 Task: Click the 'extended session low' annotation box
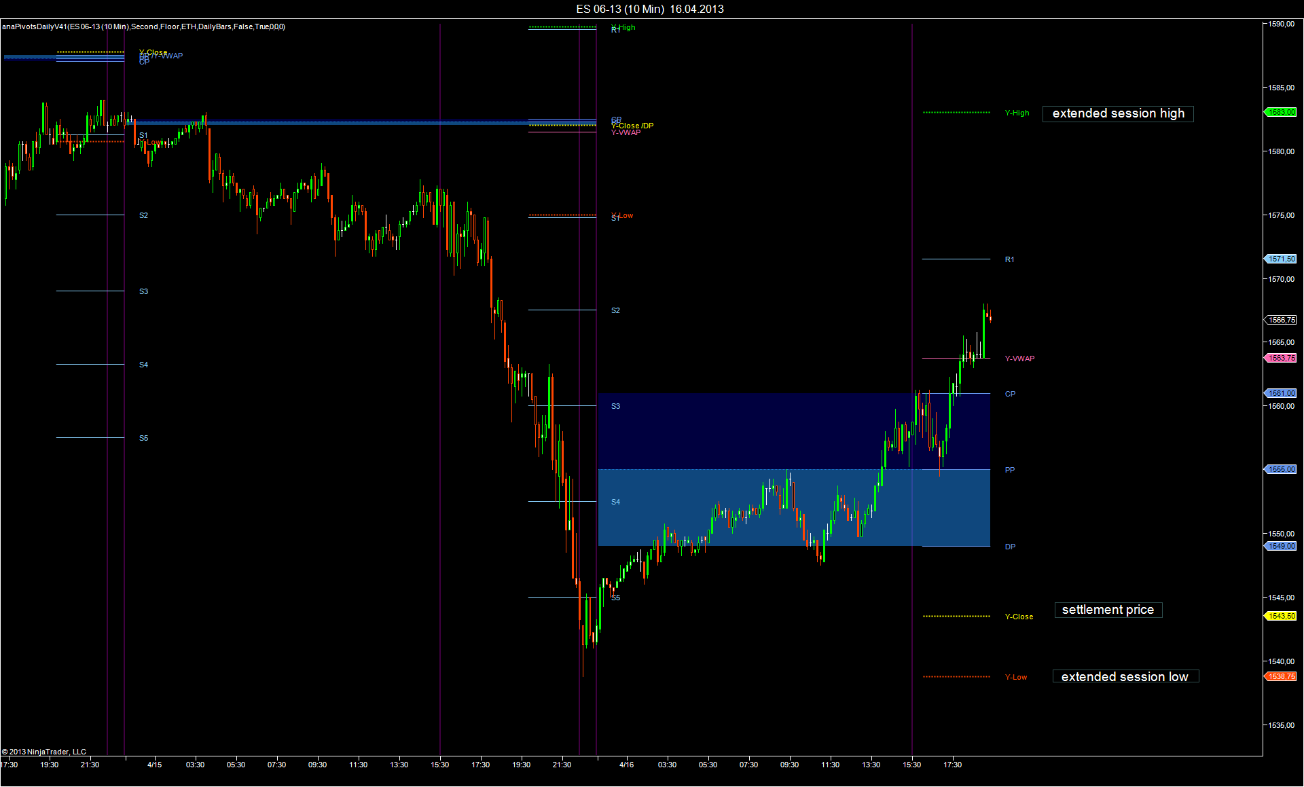pyautogui.click(x=1125, y=676)
